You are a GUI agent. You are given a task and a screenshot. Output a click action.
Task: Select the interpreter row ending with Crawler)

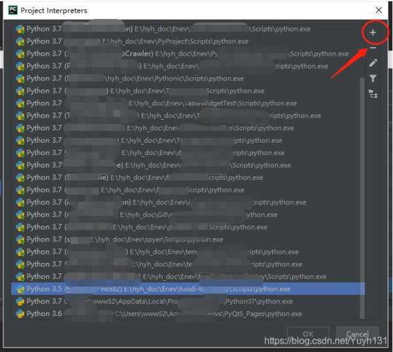188,54
